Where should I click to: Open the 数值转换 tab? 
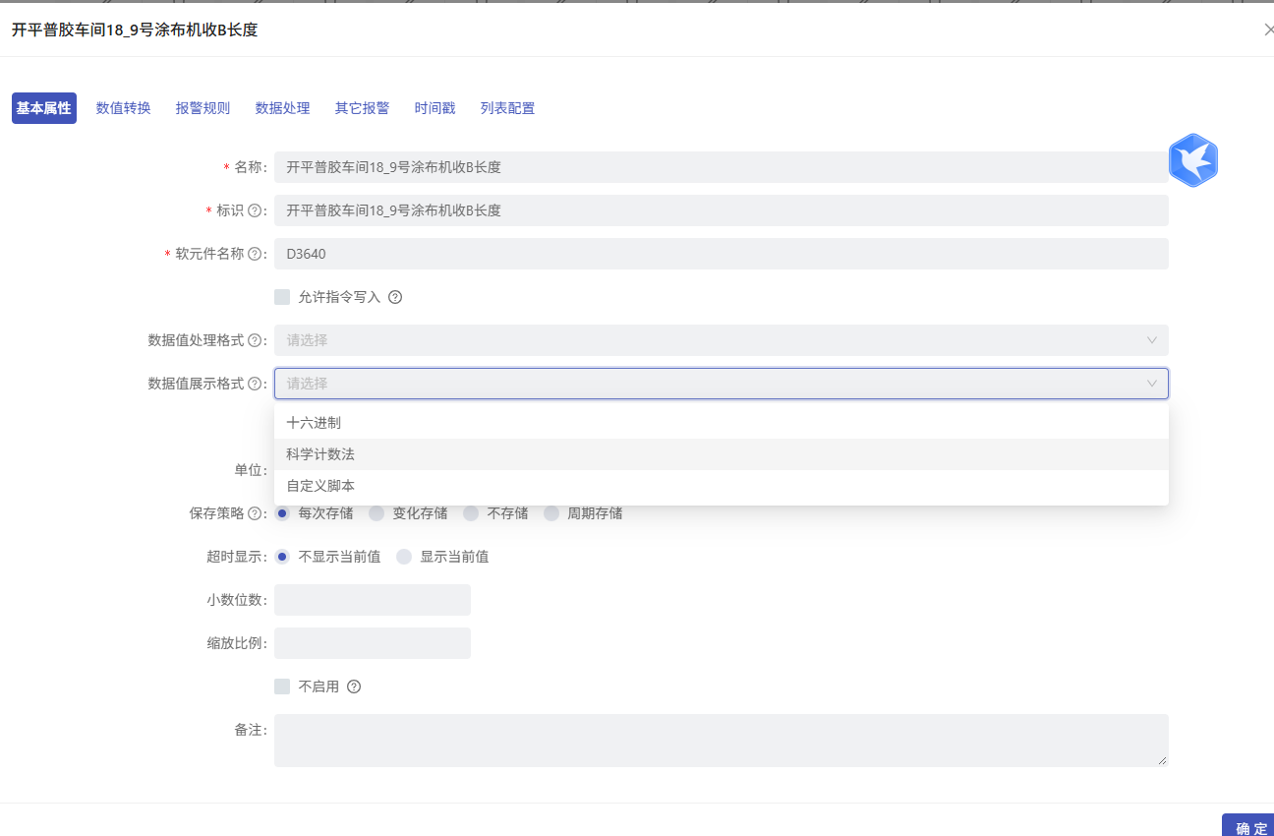124,108
